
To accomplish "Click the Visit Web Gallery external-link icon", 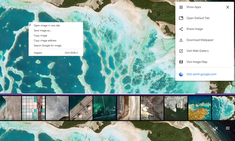I will (x=181, y=51).
